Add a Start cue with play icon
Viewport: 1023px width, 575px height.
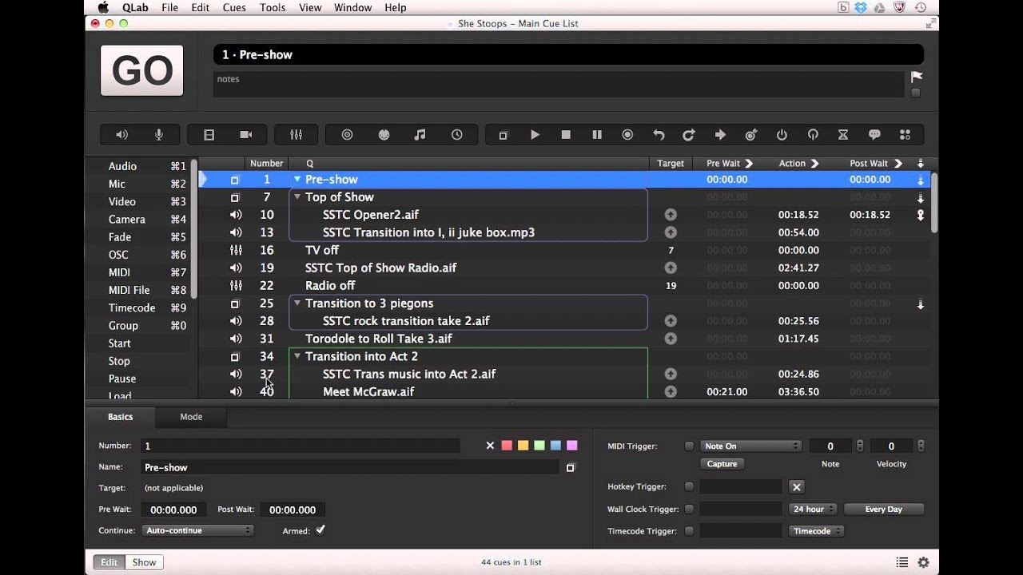point(535,135)
